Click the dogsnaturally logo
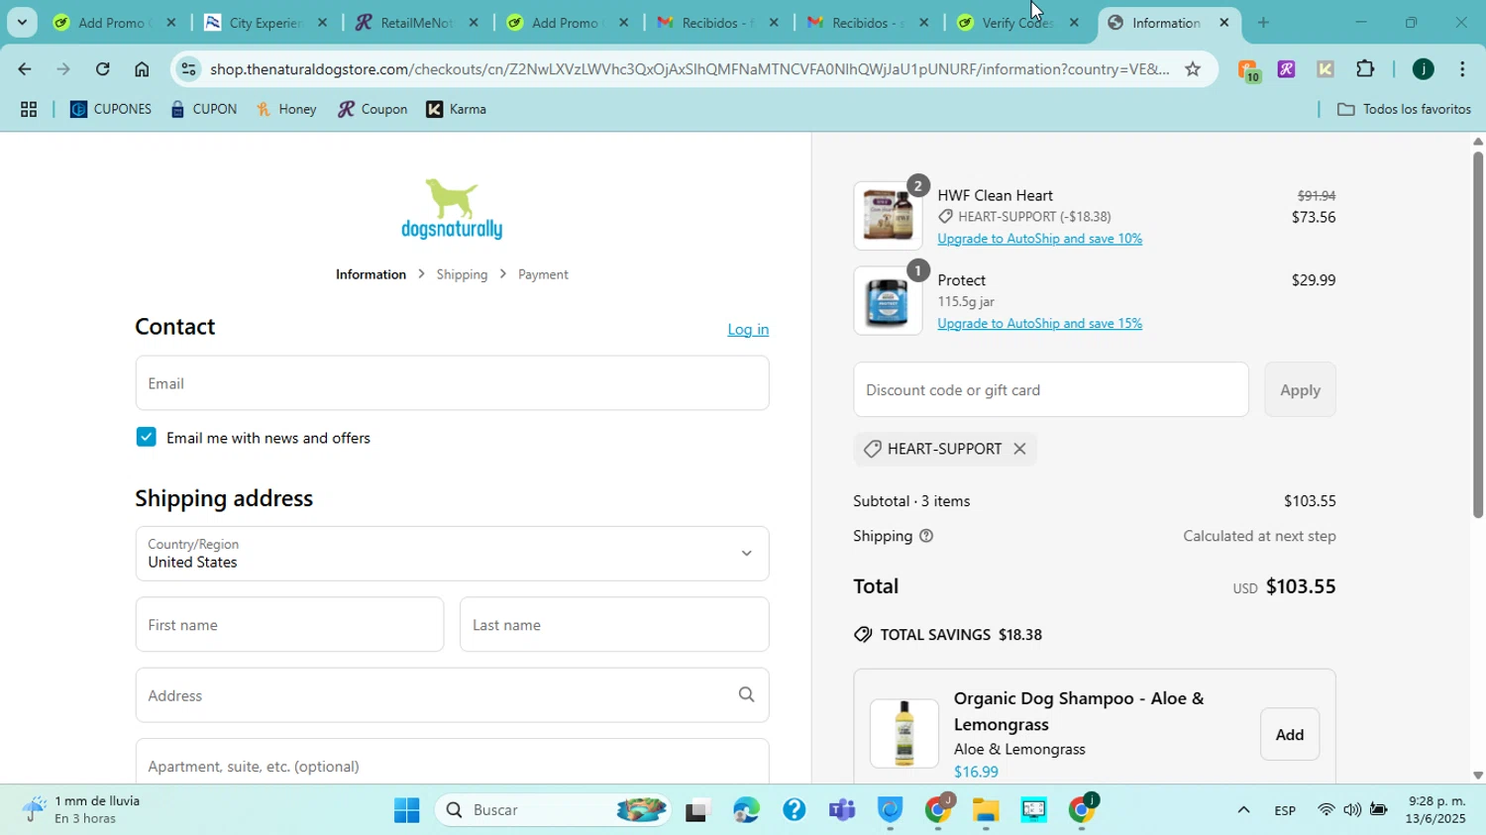This screenshot has width=1486, height=835. [x=452, y=209]
